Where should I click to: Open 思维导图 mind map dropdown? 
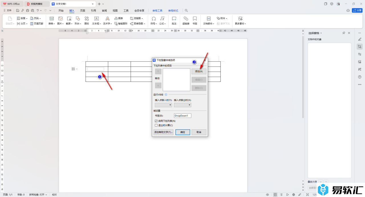[x=137, y=24]
